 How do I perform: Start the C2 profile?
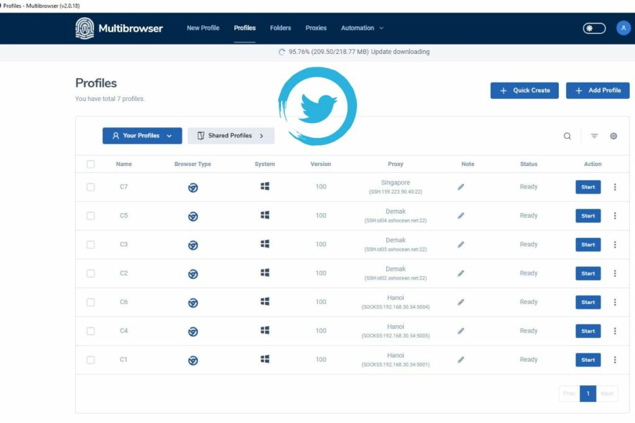pyautogui.click(x=588, y=273)
